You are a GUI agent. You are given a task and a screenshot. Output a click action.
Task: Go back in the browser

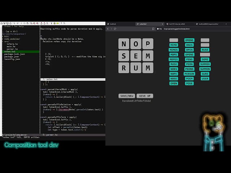(x=108, y=29)
